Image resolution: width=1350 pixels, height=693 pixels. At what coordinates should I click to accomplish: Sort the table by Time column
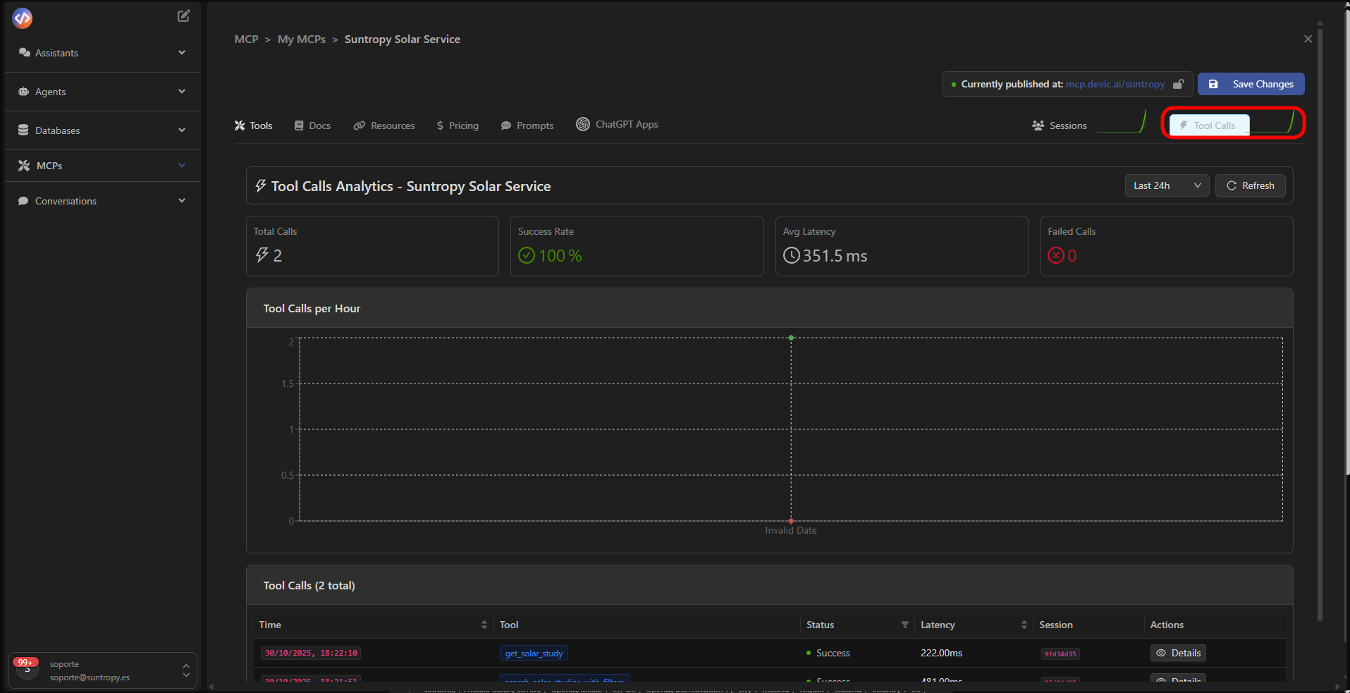pos(484,625)
